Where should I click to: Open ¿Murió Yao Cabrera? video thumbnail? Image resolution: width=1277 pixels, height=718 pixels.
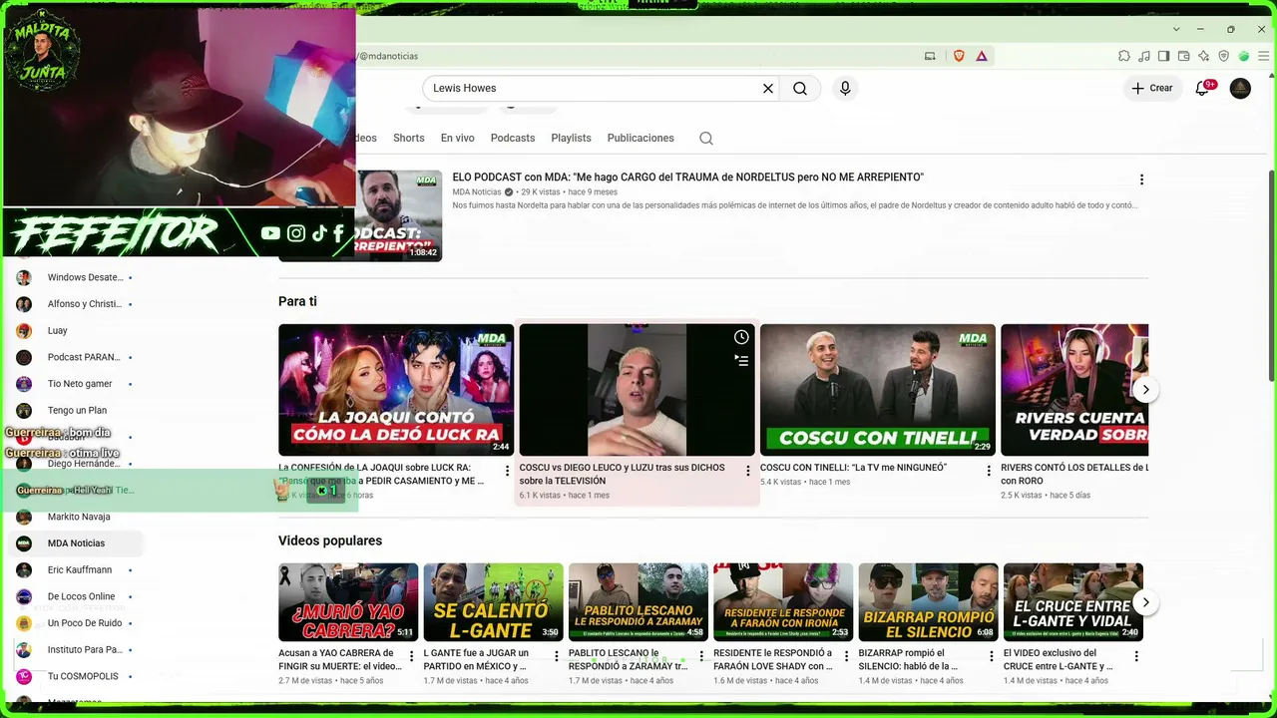pyautogui.click(x=348, y=602)
